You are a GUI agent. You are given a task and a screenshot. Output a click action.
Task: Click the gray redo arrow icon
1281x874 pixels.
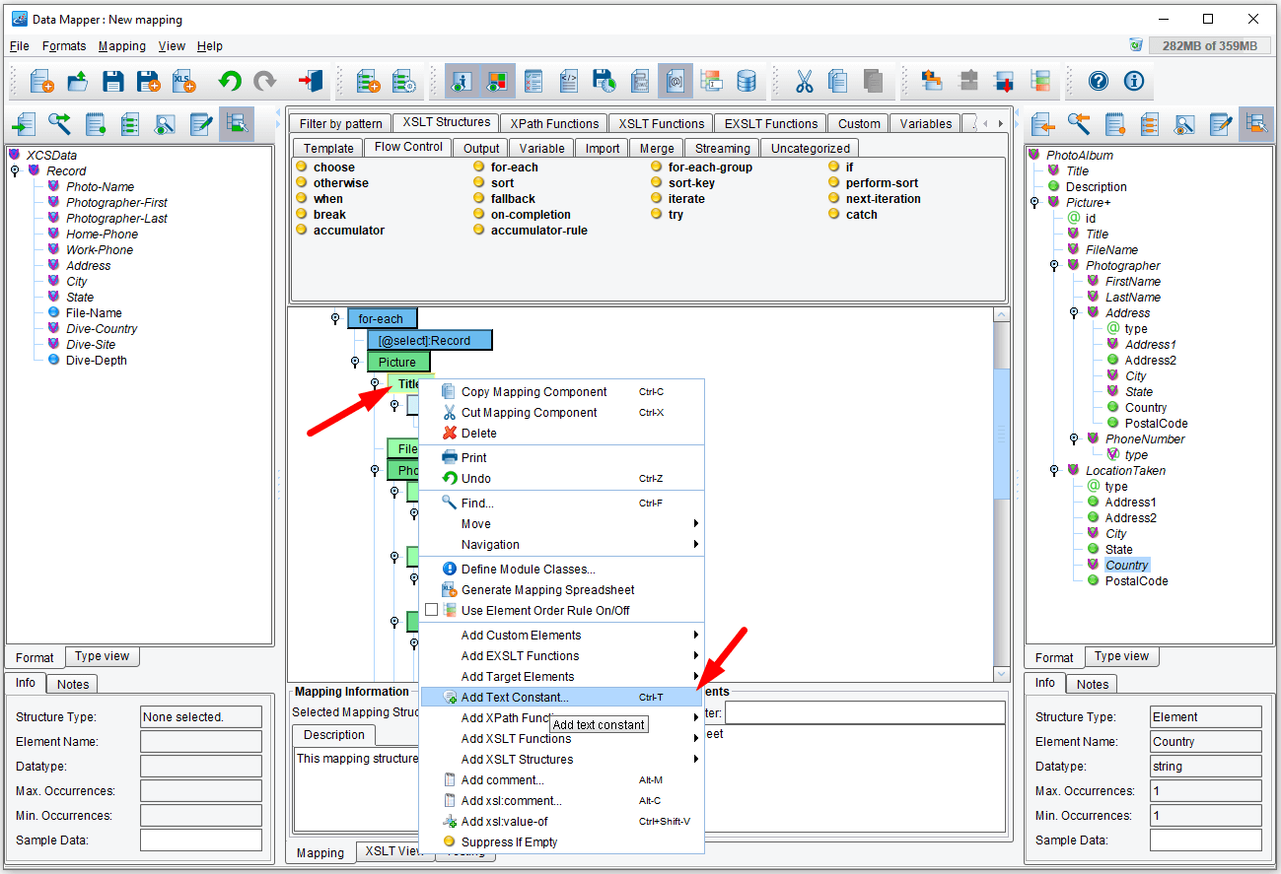pyautogui.click(x=264, y=81)
